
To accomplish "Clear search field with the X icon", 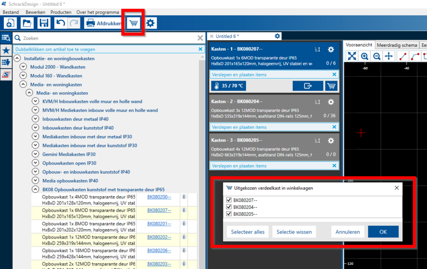I will point(200,38).
